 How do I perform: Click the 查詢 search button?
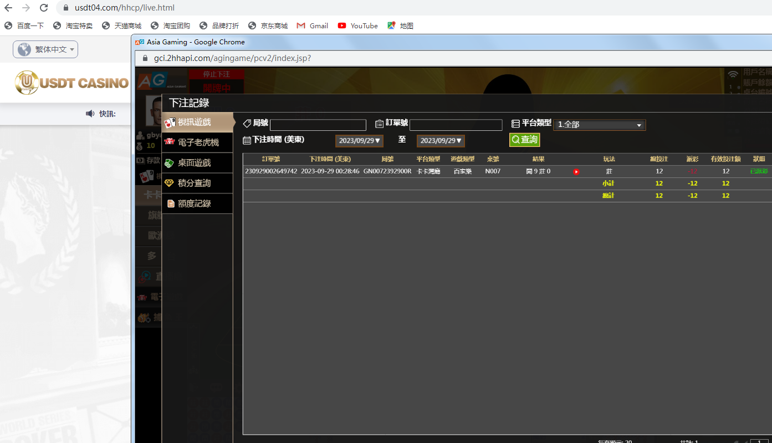click(524, 140)
